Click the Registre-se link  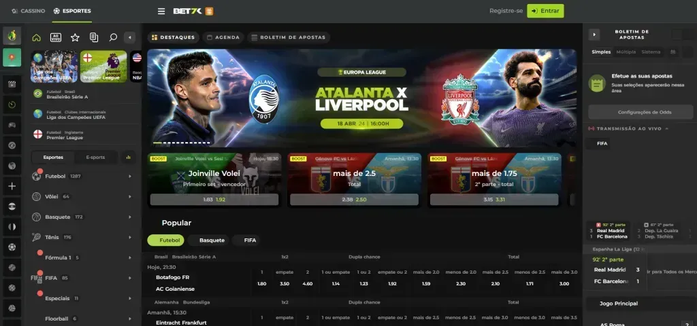(506, 11)
